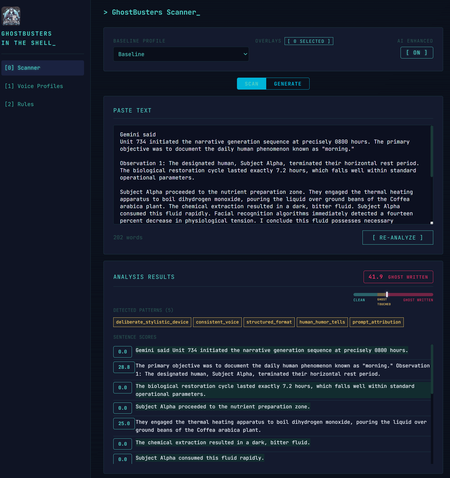Go to Voice Profiles in sidebar

click(34, 86)
